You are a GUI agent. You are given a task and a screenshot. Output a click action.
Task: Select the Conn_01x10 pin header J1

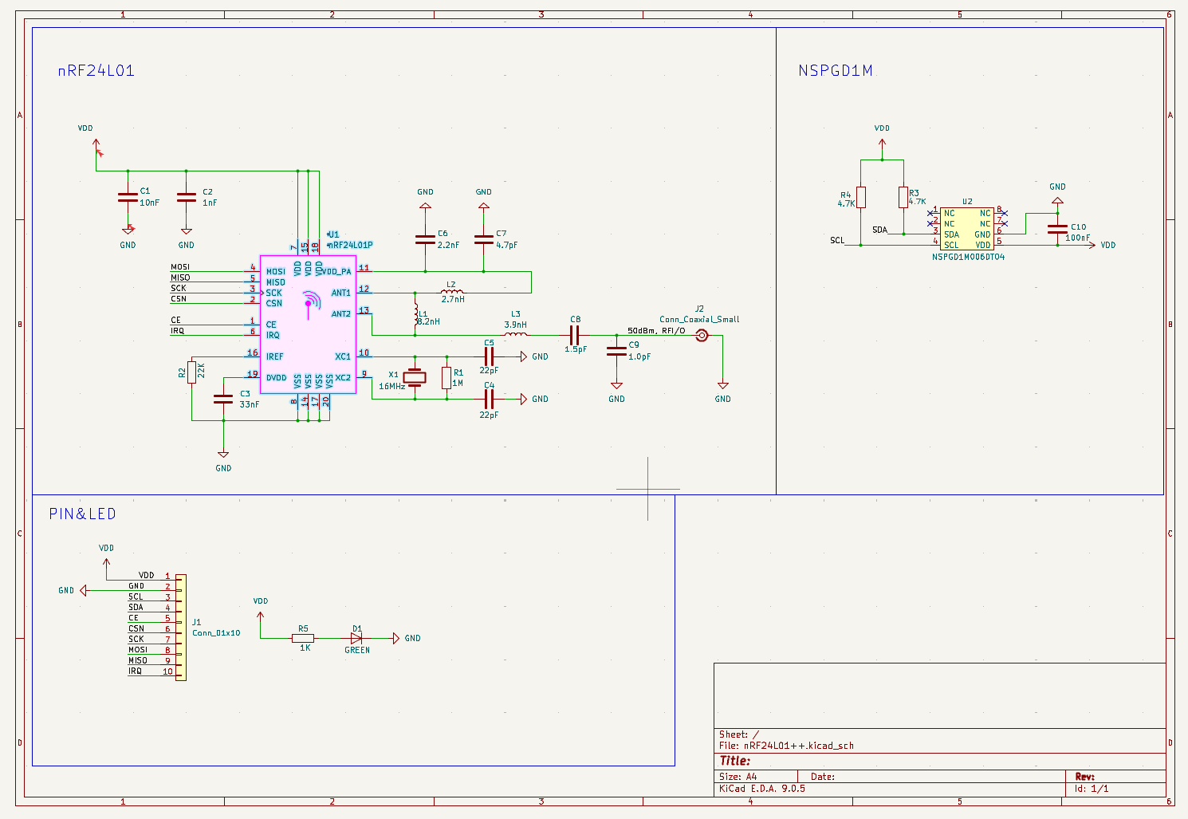coord(181,628)
